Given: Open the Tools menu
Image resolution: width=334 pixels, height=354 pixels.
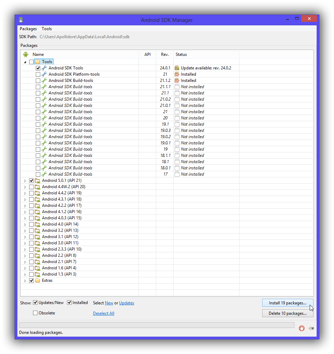Looking at the screenshot, I should (47, 29).
